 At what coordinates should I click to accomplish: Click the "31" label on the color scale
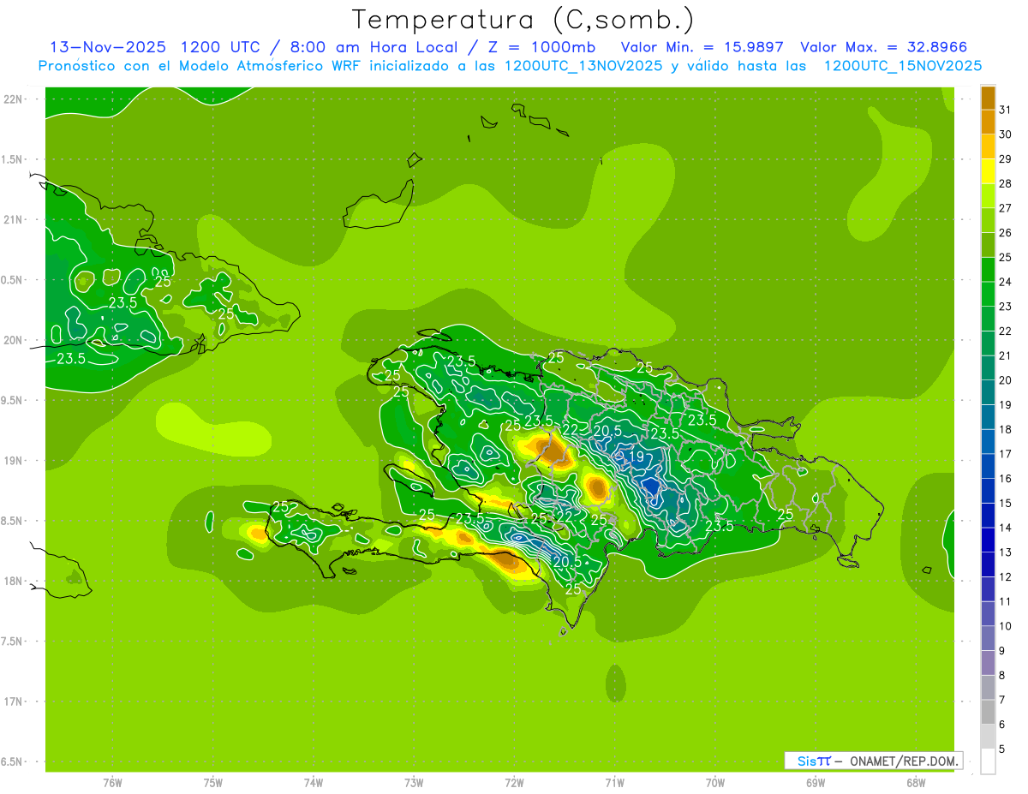click(x=1006, y=110)
